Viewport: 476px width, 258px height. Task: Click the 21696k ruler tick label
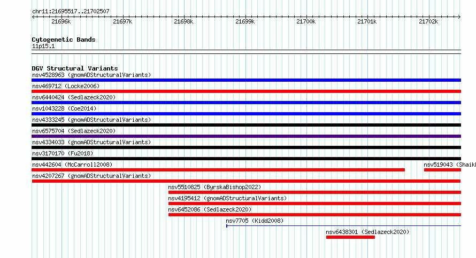(x=61, y=21)
